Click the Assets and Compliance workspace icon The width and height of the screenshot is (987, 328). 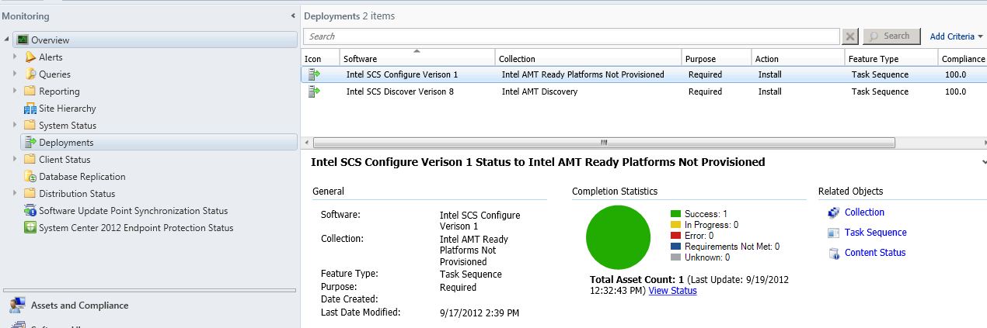[x=16, y=306]
